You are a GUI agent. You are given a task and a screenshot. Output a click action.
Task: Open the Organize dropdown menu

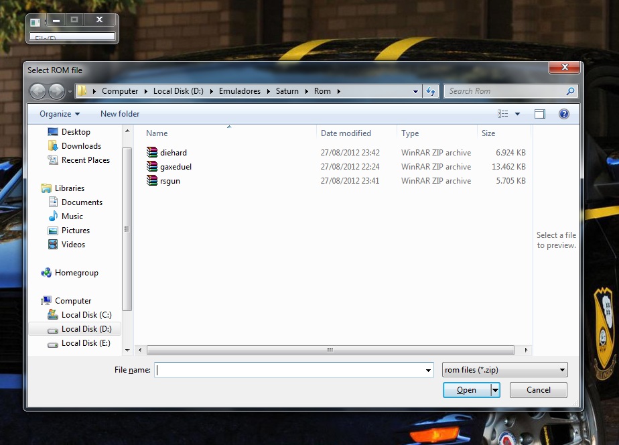coord(58,114)
